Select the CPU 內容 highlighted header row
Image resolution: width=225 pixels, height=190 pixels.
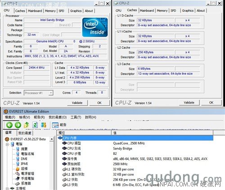click(x=135, y=138)
